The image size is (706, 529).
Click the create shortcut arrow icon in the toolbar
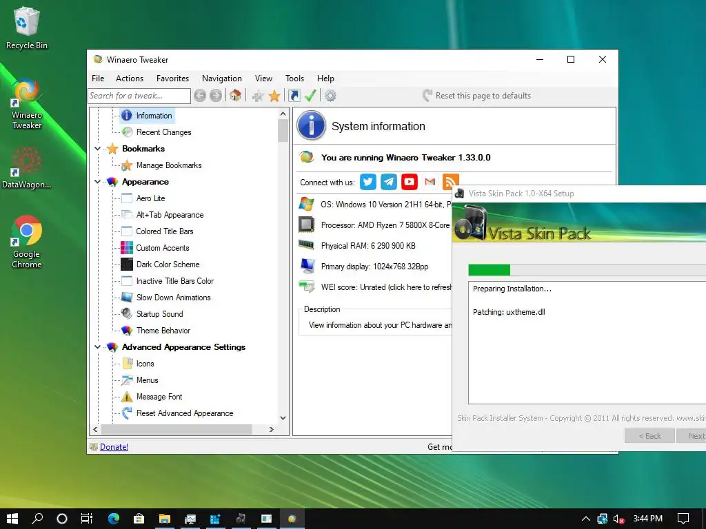(294, 95)
